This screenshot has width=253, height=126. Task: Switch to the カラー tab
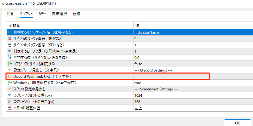click(42, 14)
